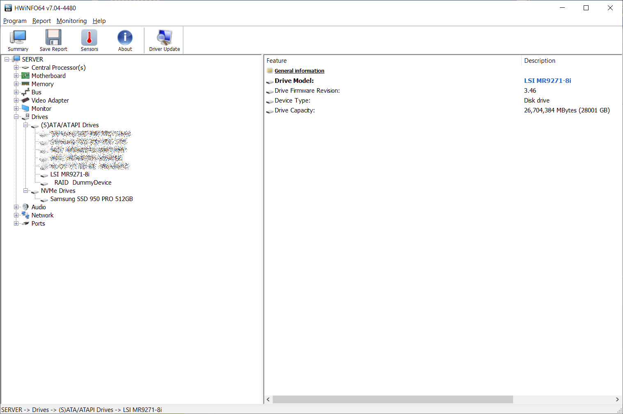Click the General information folder icon

269,71
